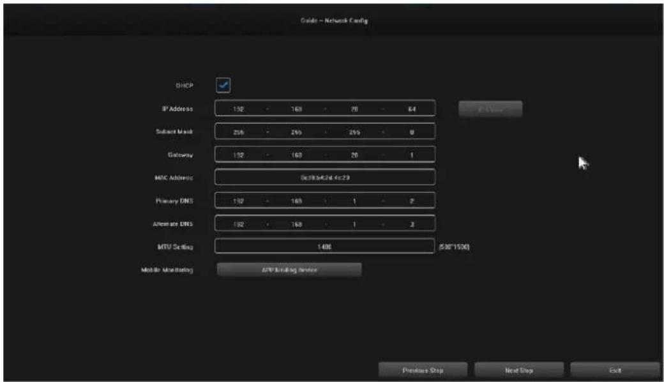Select third octet of Gateway
This screenshot has width=664, height=382.
pyautogui.click(x=354, y=155)
